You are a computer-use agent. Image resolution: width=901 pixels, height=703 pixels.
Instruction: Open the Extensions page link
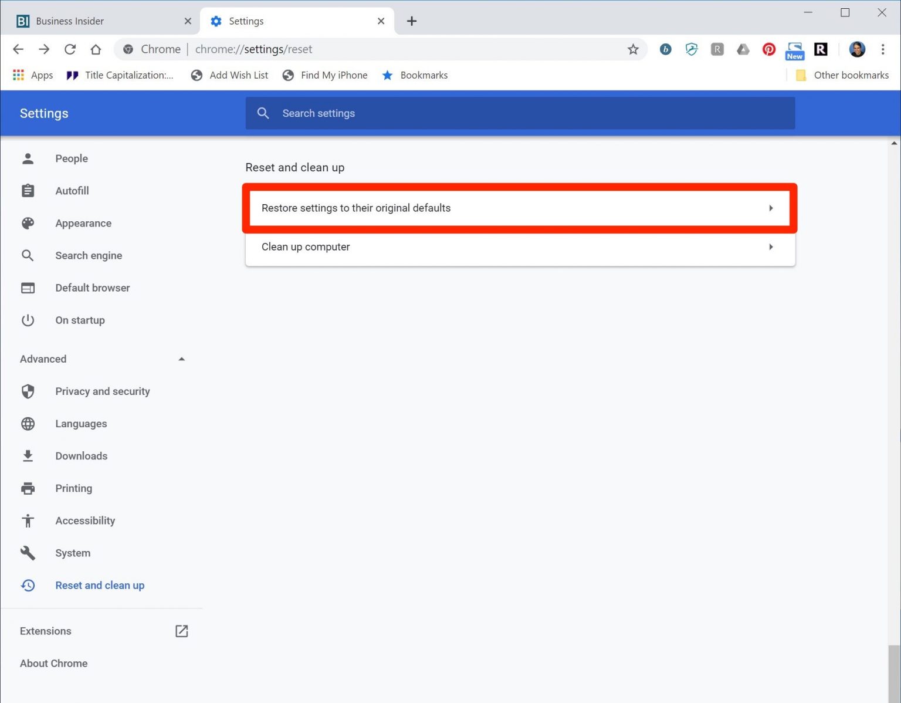click(181, 631)
